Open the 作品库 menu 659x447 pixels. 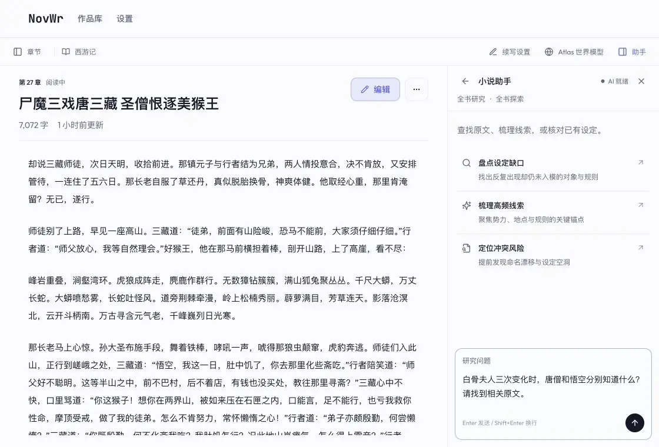tap(90, 19)
